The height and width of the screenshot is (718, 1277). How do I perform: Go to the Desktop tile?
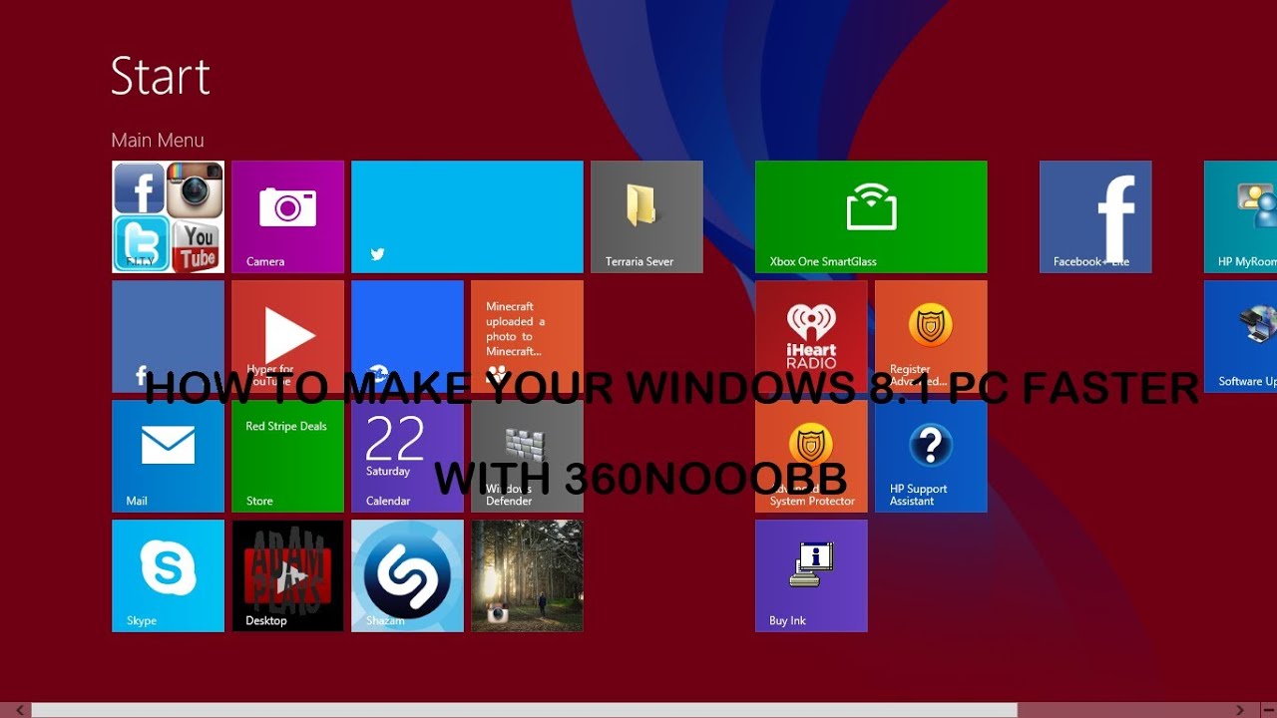pyautogui.click(x=287, y=575)
